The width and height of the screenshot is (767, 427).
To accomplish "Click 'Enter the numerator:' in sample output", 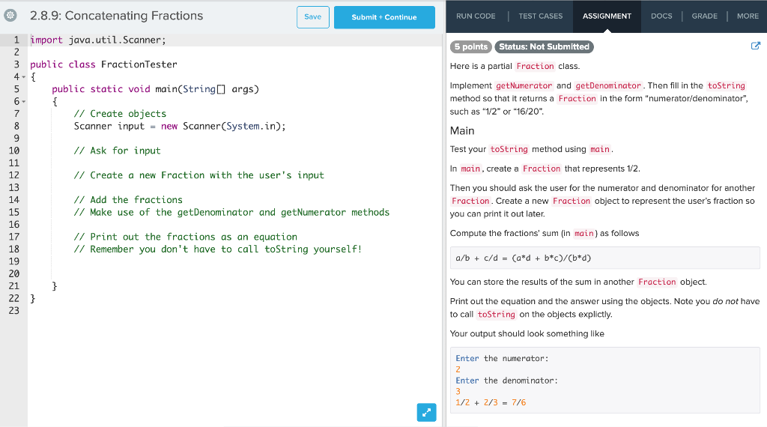I will tap(502, 359).
